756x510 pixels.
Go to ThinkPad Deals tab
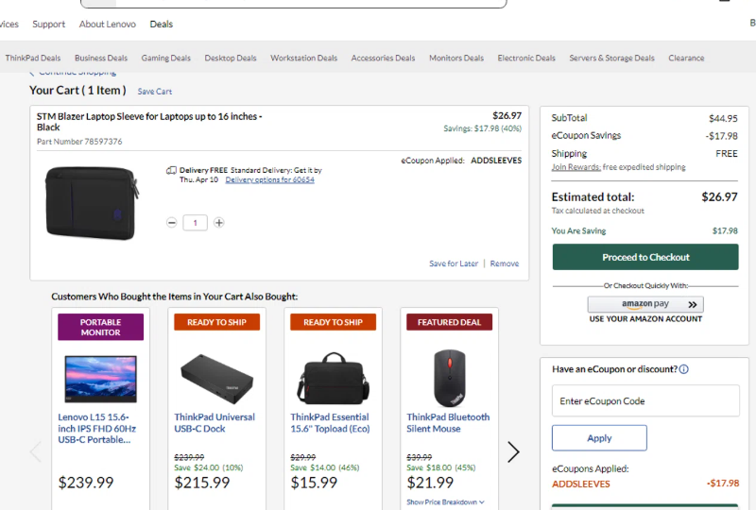point(33,58)
